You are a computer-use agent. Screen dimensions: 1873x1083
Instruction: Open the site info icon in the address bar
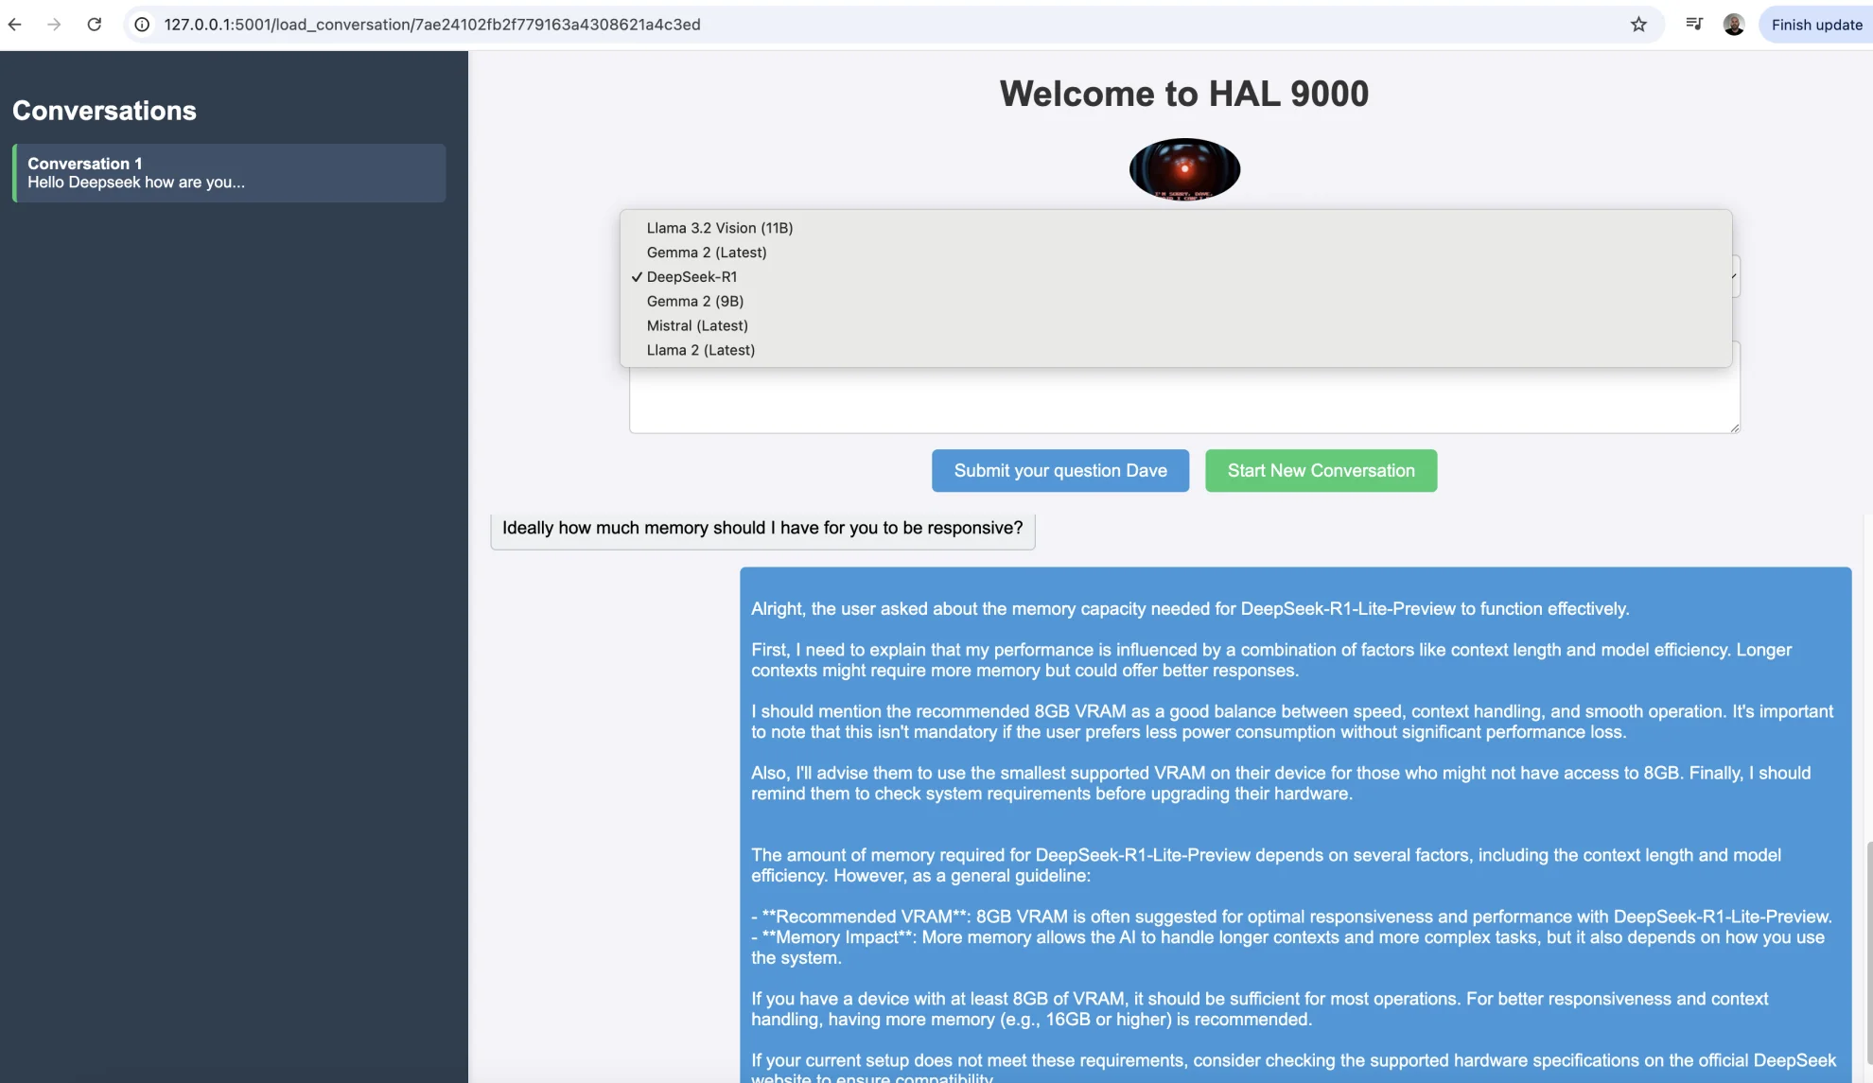tap(142, 25)
